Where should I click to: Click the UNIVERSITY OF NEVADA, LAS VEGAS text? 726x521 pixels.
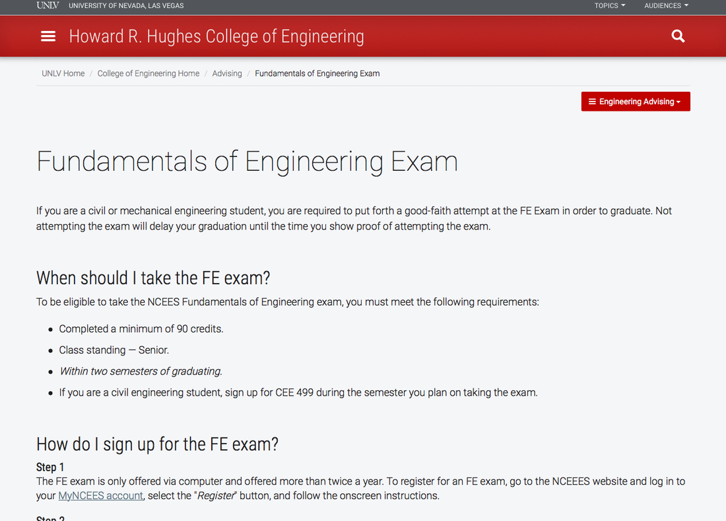tap(125, 5)
